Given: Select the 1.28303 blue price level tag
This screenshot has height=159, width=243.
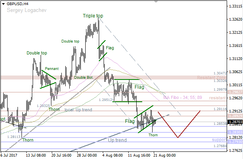Looking at the screenshot, I should tap(235, 132).
